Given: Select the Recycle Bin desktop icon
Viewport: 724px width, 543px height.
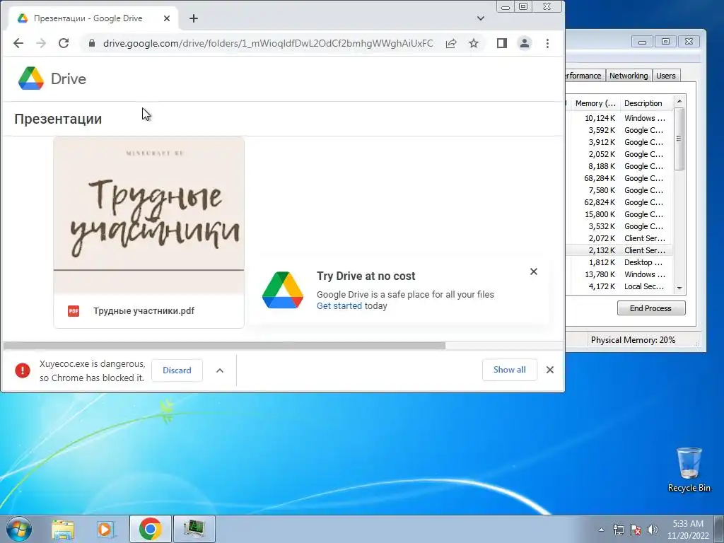Looking at the screenshot, I should [x=689, y=469].
